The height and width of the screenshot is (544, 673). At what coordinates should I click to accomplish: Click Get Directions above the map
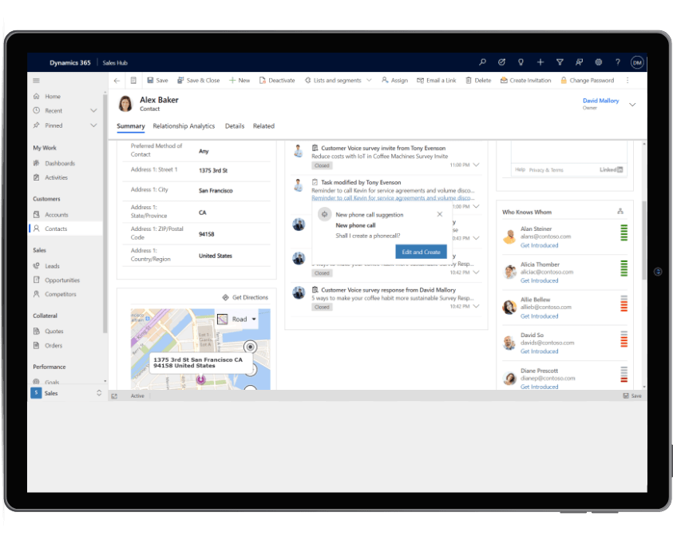(245, 297)
